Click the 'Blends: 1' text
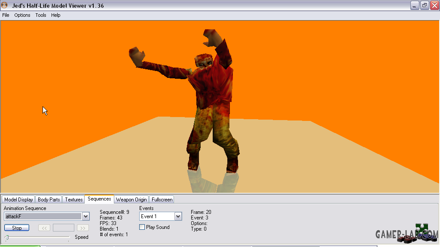440x247 pixels. click(109, 229)
